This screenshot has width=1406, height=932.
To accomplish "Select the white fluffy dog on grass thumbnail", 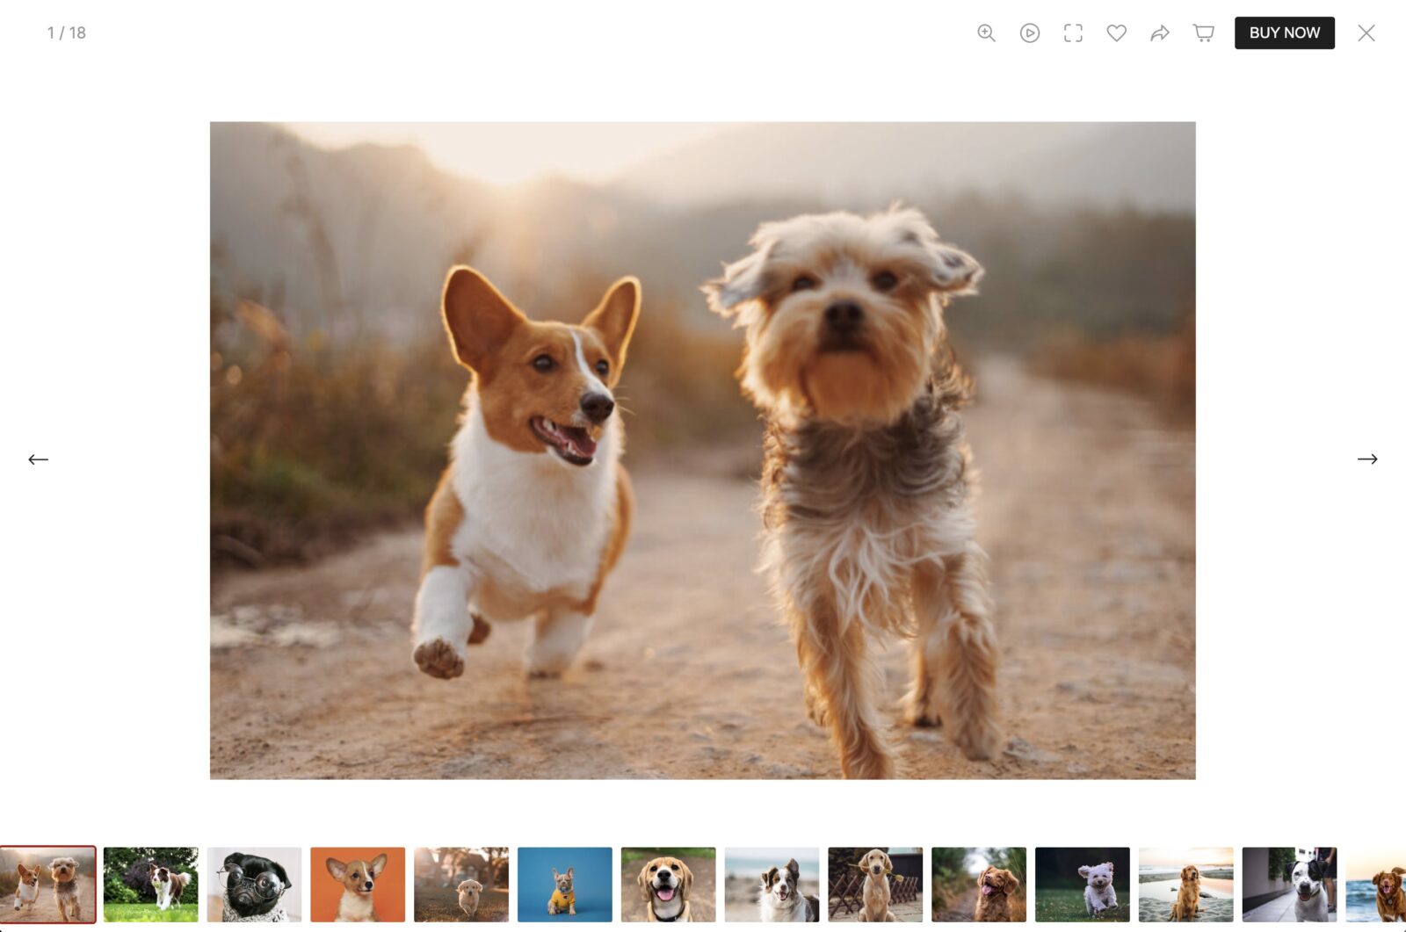I will 1083,885.
